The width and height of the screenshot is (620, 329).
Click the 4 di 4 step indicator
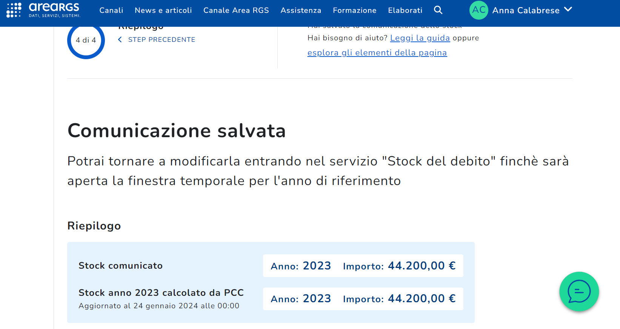pos(86,40)
